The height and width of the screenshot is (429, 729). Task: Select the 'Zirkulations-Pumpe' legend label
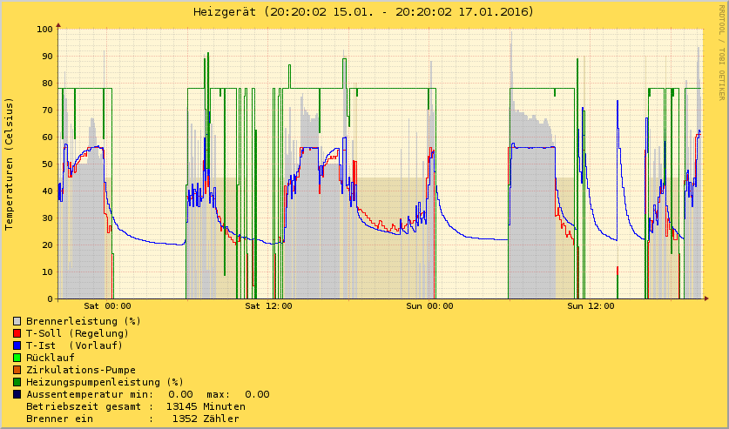point(81,370)
